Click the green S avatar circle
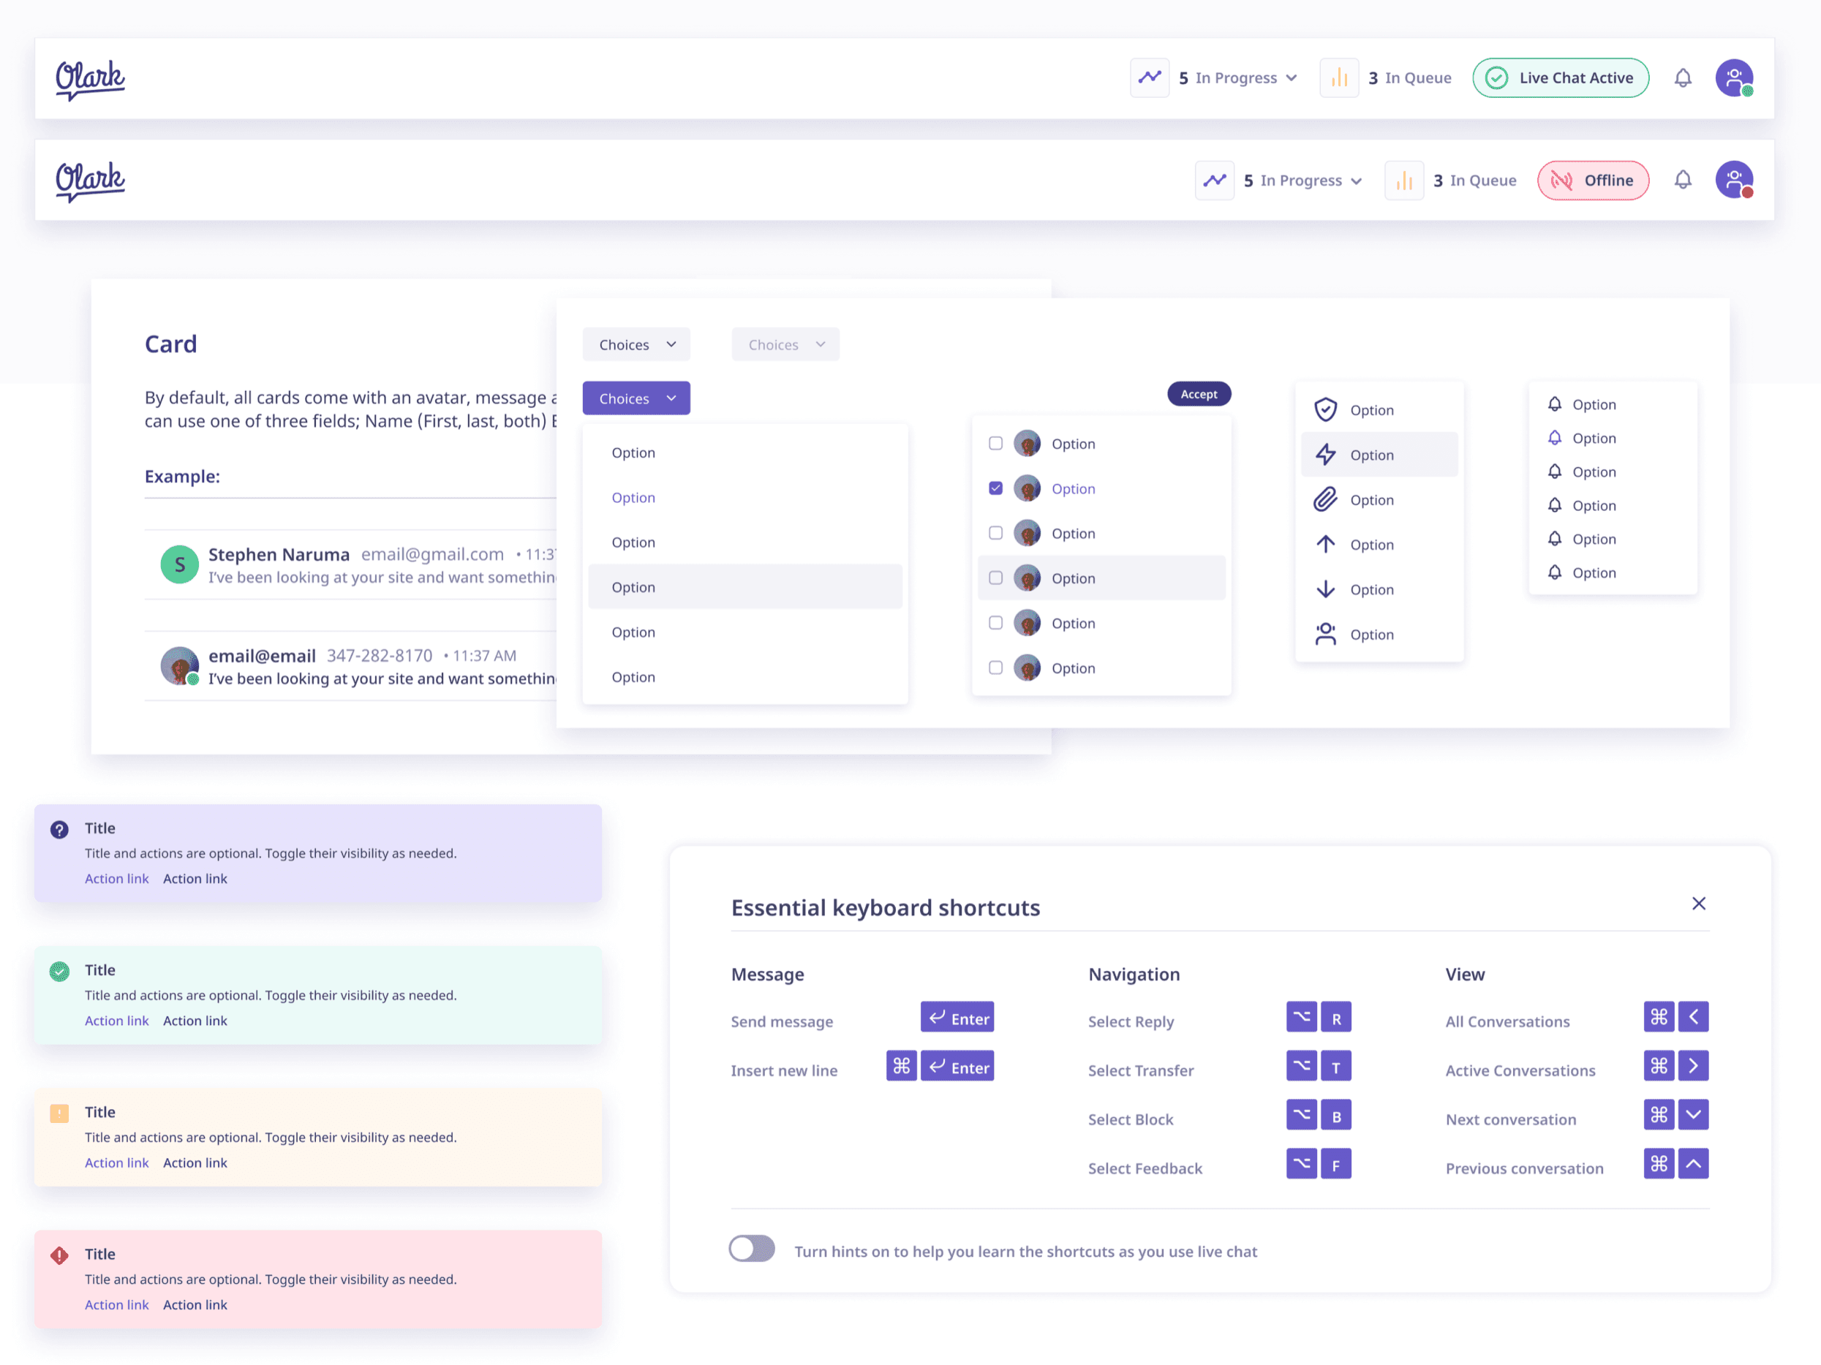The width and height of the screenshot is (1821, 1365). (x=179, y=564)
